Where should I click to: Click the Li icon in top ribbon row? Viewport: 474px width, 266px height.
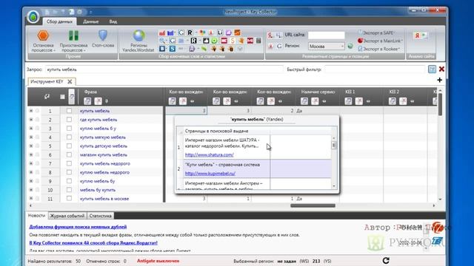[x=220, y=33]
